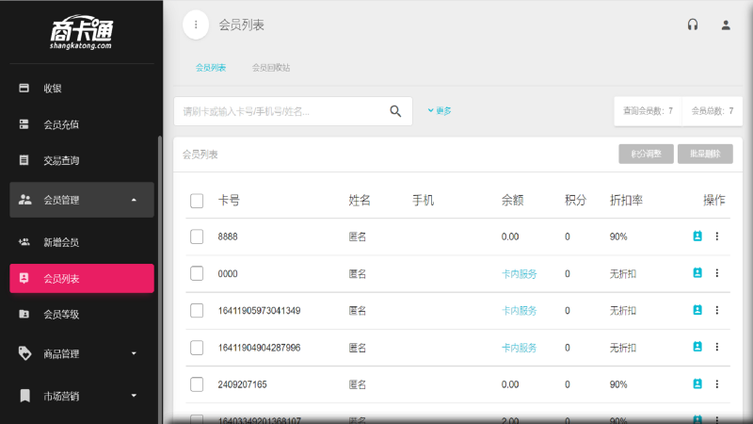
Task: Click the headset customer service icon
Action: [692, 25]
